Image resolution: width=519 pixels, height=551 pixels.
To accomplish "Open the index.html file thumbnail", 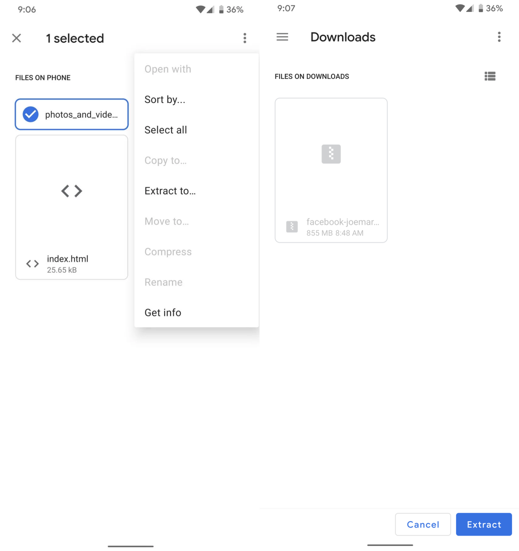I will click(72, 191).
